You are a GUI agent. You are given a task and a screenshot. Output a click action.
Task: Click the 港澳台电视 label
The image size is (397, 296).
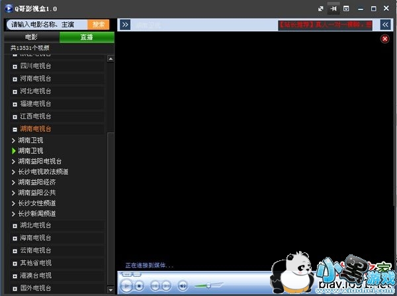click(x=36, y=275)
